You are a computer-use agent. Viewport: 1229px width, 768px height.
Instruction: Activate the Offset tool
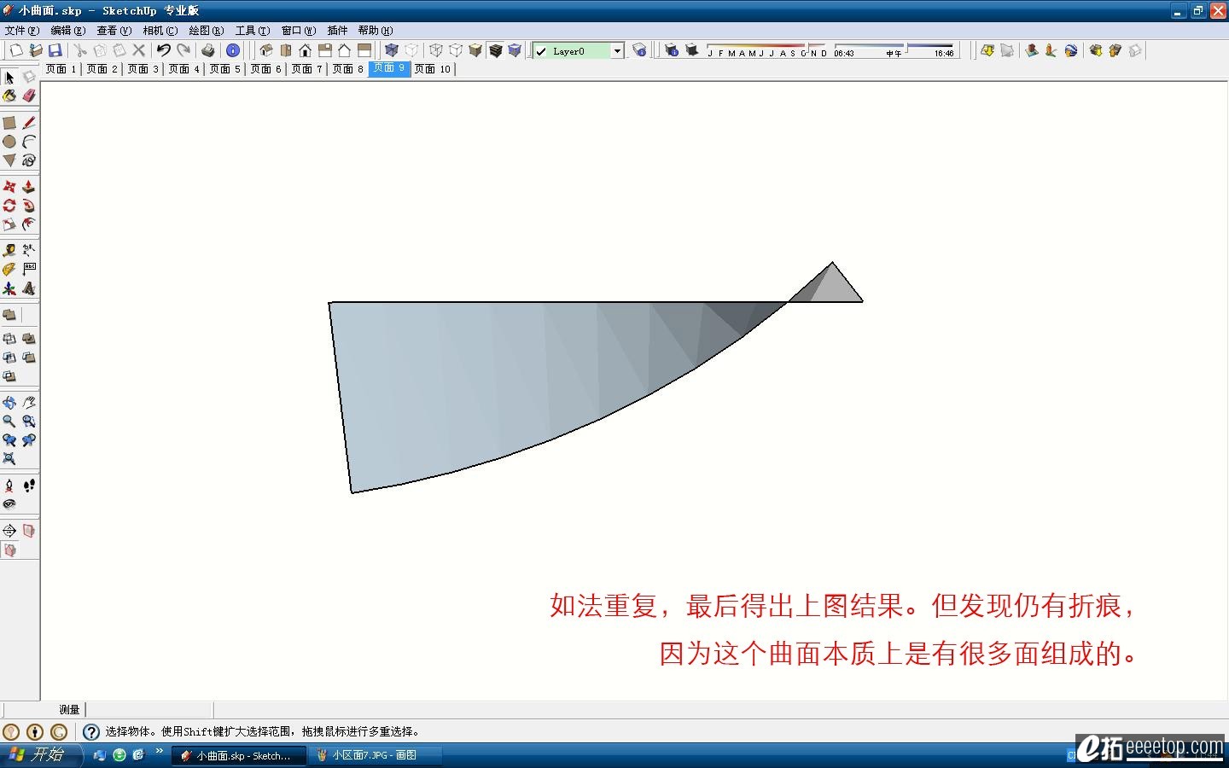(28, 224)
